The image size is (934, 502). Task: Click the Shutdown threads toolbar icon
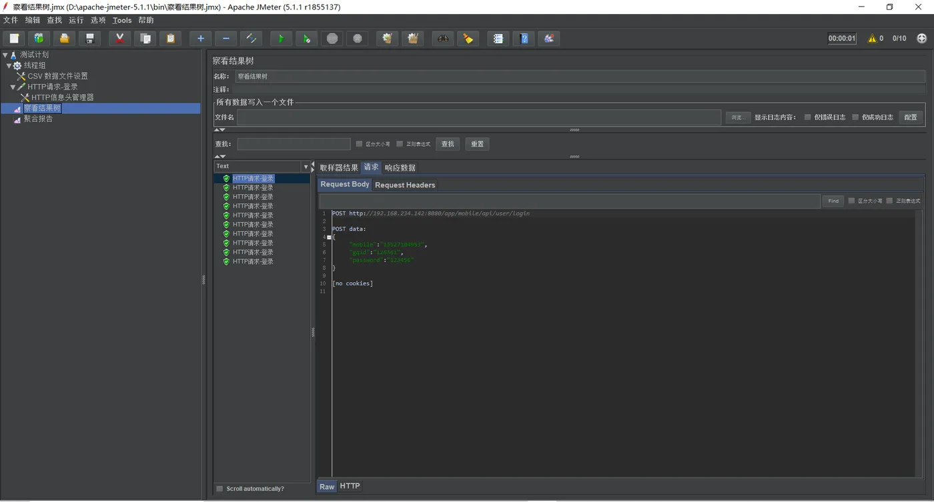(357, 39)
